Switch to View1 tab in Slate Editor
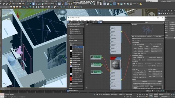175x98 pixels. click(x=87, y=24)
